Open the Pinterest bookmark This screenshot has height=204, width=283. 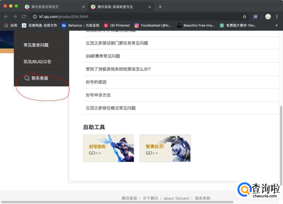[117, 25]
